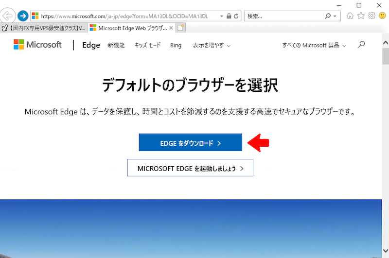Refresh the page with the reload icon
Screen dimensions: 389x258
tap(236, 16)
